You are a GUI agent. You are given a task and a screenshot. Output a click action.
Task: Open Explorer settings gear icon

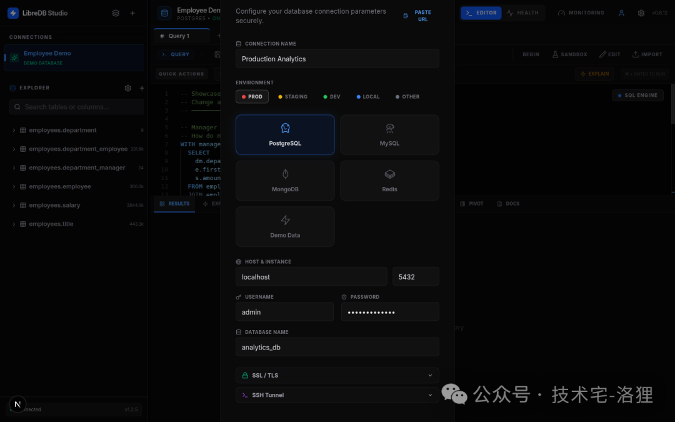click(128, 88)
